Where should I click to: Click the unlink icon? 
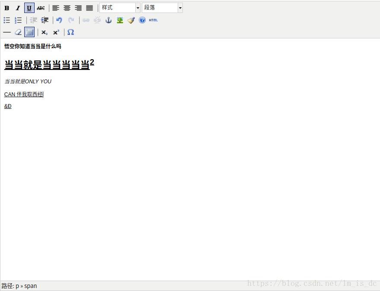[x=97, y=20]
